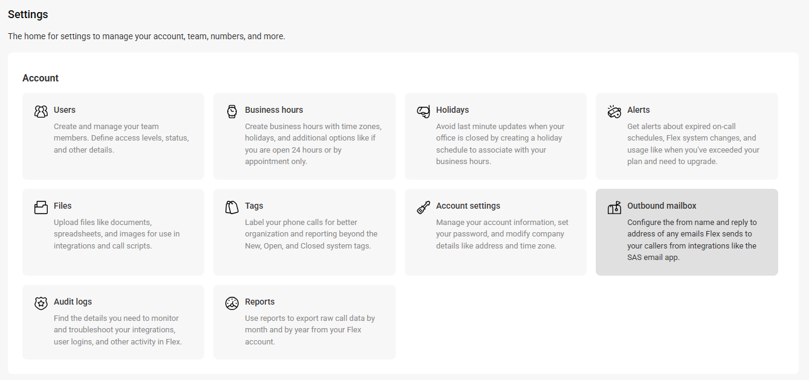Click the Holidays description about holiday schedule

click(x=500, y=144)
